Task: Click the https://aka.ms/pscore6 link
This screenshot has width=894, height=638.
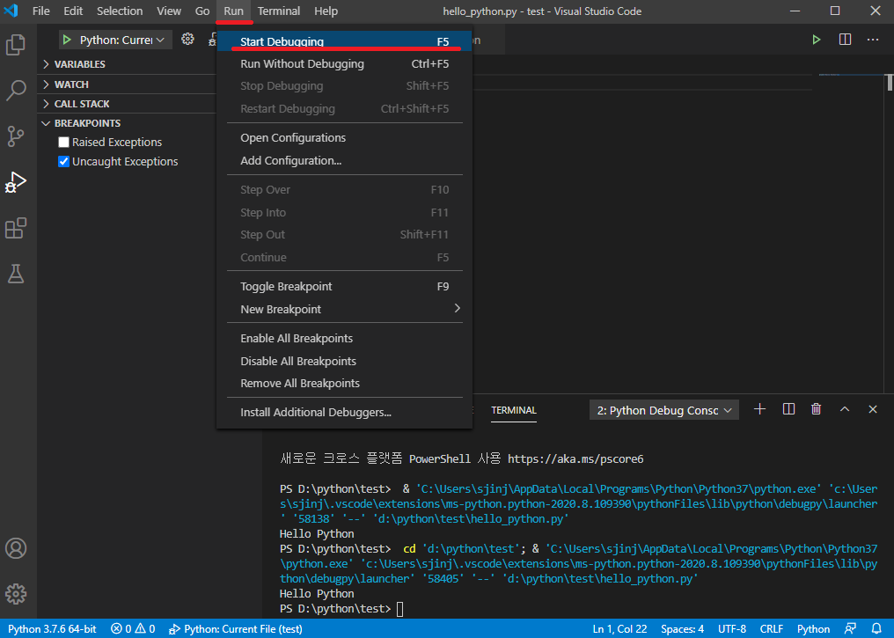Action: [x=575, y=459]
